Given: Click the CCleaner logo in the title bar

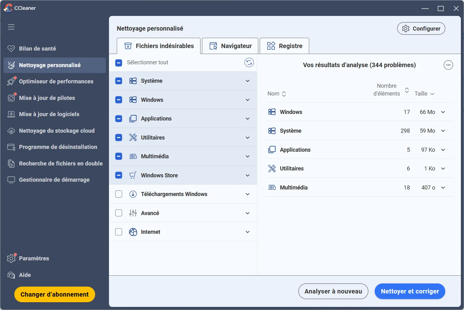Looking at the screenshot, I should tap(8, 8).
